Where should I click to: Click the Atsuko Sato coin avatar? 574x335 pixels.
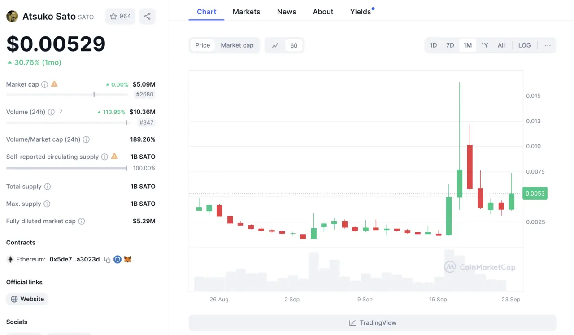click(x=12, y=17)
